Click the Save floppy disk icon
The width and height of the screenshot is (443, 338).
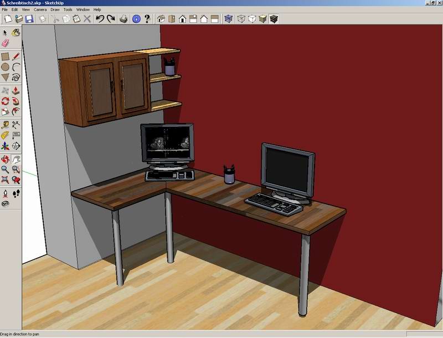[x=29, y=19]
